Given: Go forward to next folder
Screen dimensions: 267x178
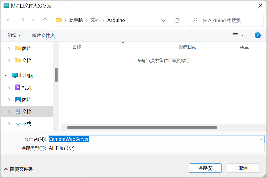Looking at the screenshot, I should pos(22,20).
